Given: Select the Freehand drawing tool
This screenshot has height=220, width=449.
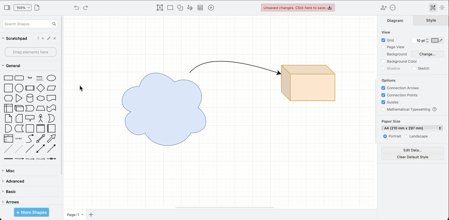Looking at the screenshot, I should (x=190, y=7).
